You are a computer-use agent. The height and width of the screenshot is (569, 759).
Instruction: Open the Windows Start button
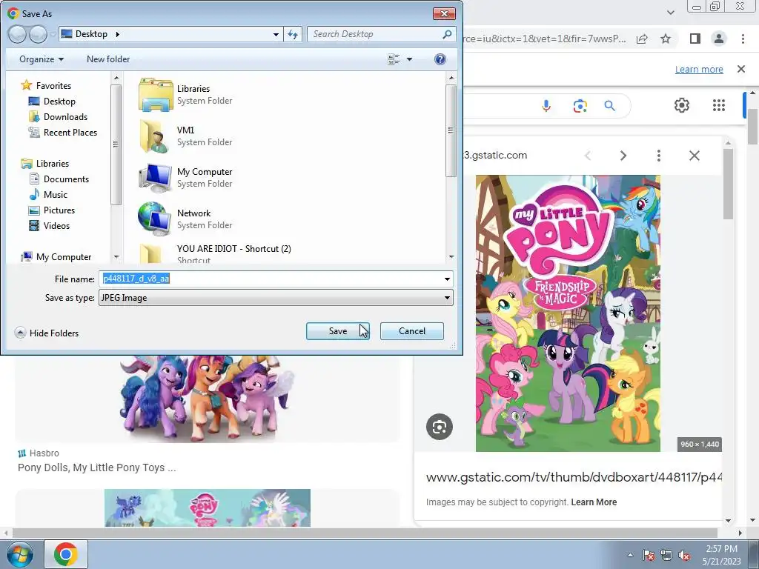click(x=19, y=554)
